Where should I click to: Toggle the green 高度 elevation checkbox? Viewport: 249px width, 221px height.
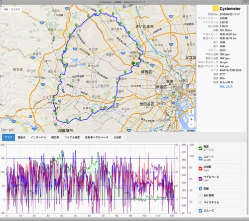pos(200,148)
